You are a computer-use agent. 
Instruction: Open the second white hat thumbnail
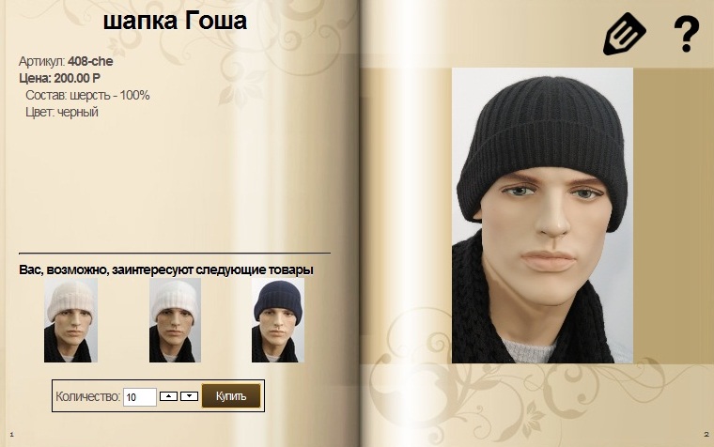175,320
